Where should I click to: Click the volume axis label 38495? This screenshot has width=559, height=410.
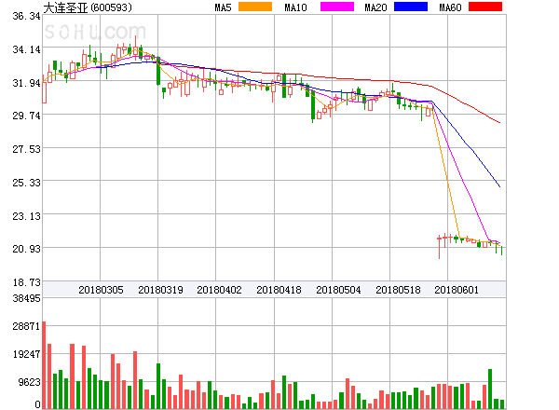tap(26, 298)
